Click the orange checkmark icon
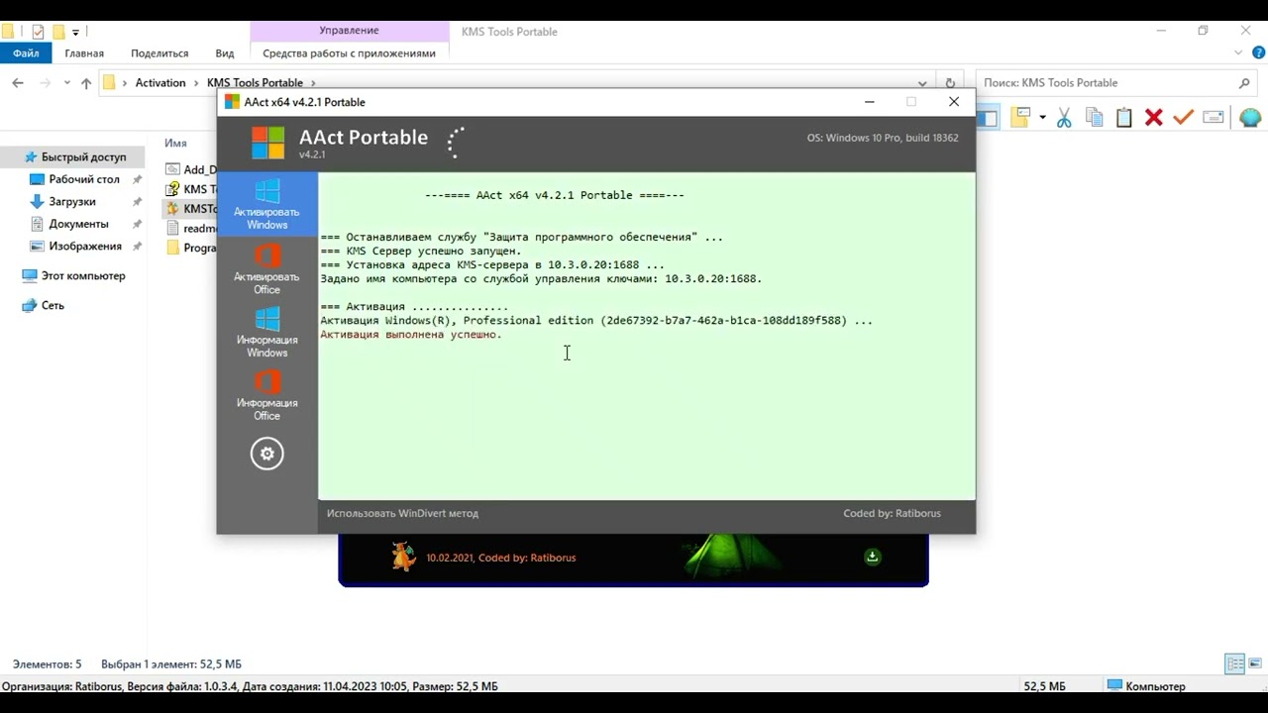1268x713 pixels. (x=1183, y=118)
